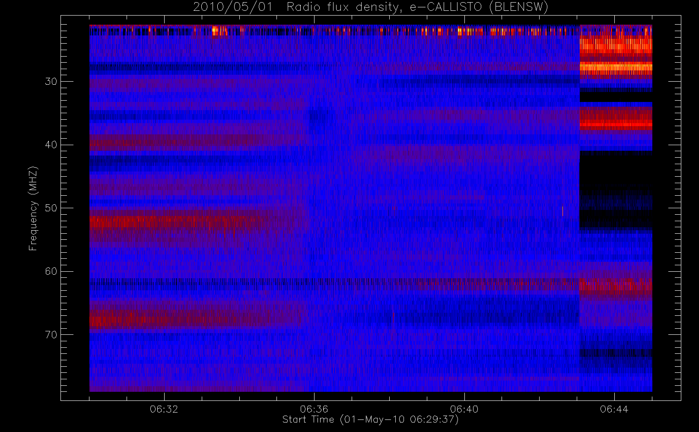Click the 40 frequency tick label
This screenshot has width=699, height=432.
[x=51, y=145]
